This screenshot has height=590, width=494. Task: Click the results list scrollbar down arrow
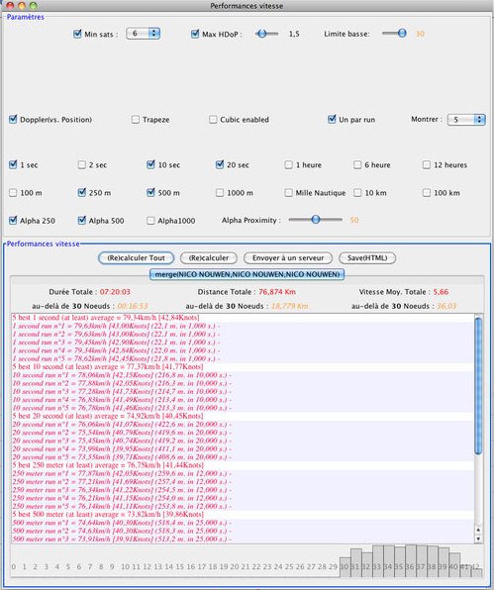coord(478,539)
